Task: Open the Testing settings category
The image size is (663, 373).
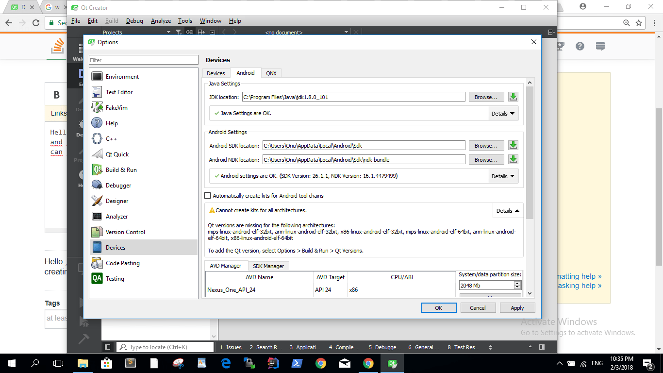Action: point(115,279)
